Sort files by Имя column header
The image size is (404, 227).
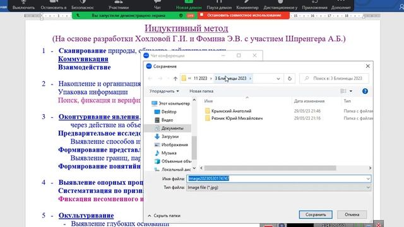[x=208, y=101]
